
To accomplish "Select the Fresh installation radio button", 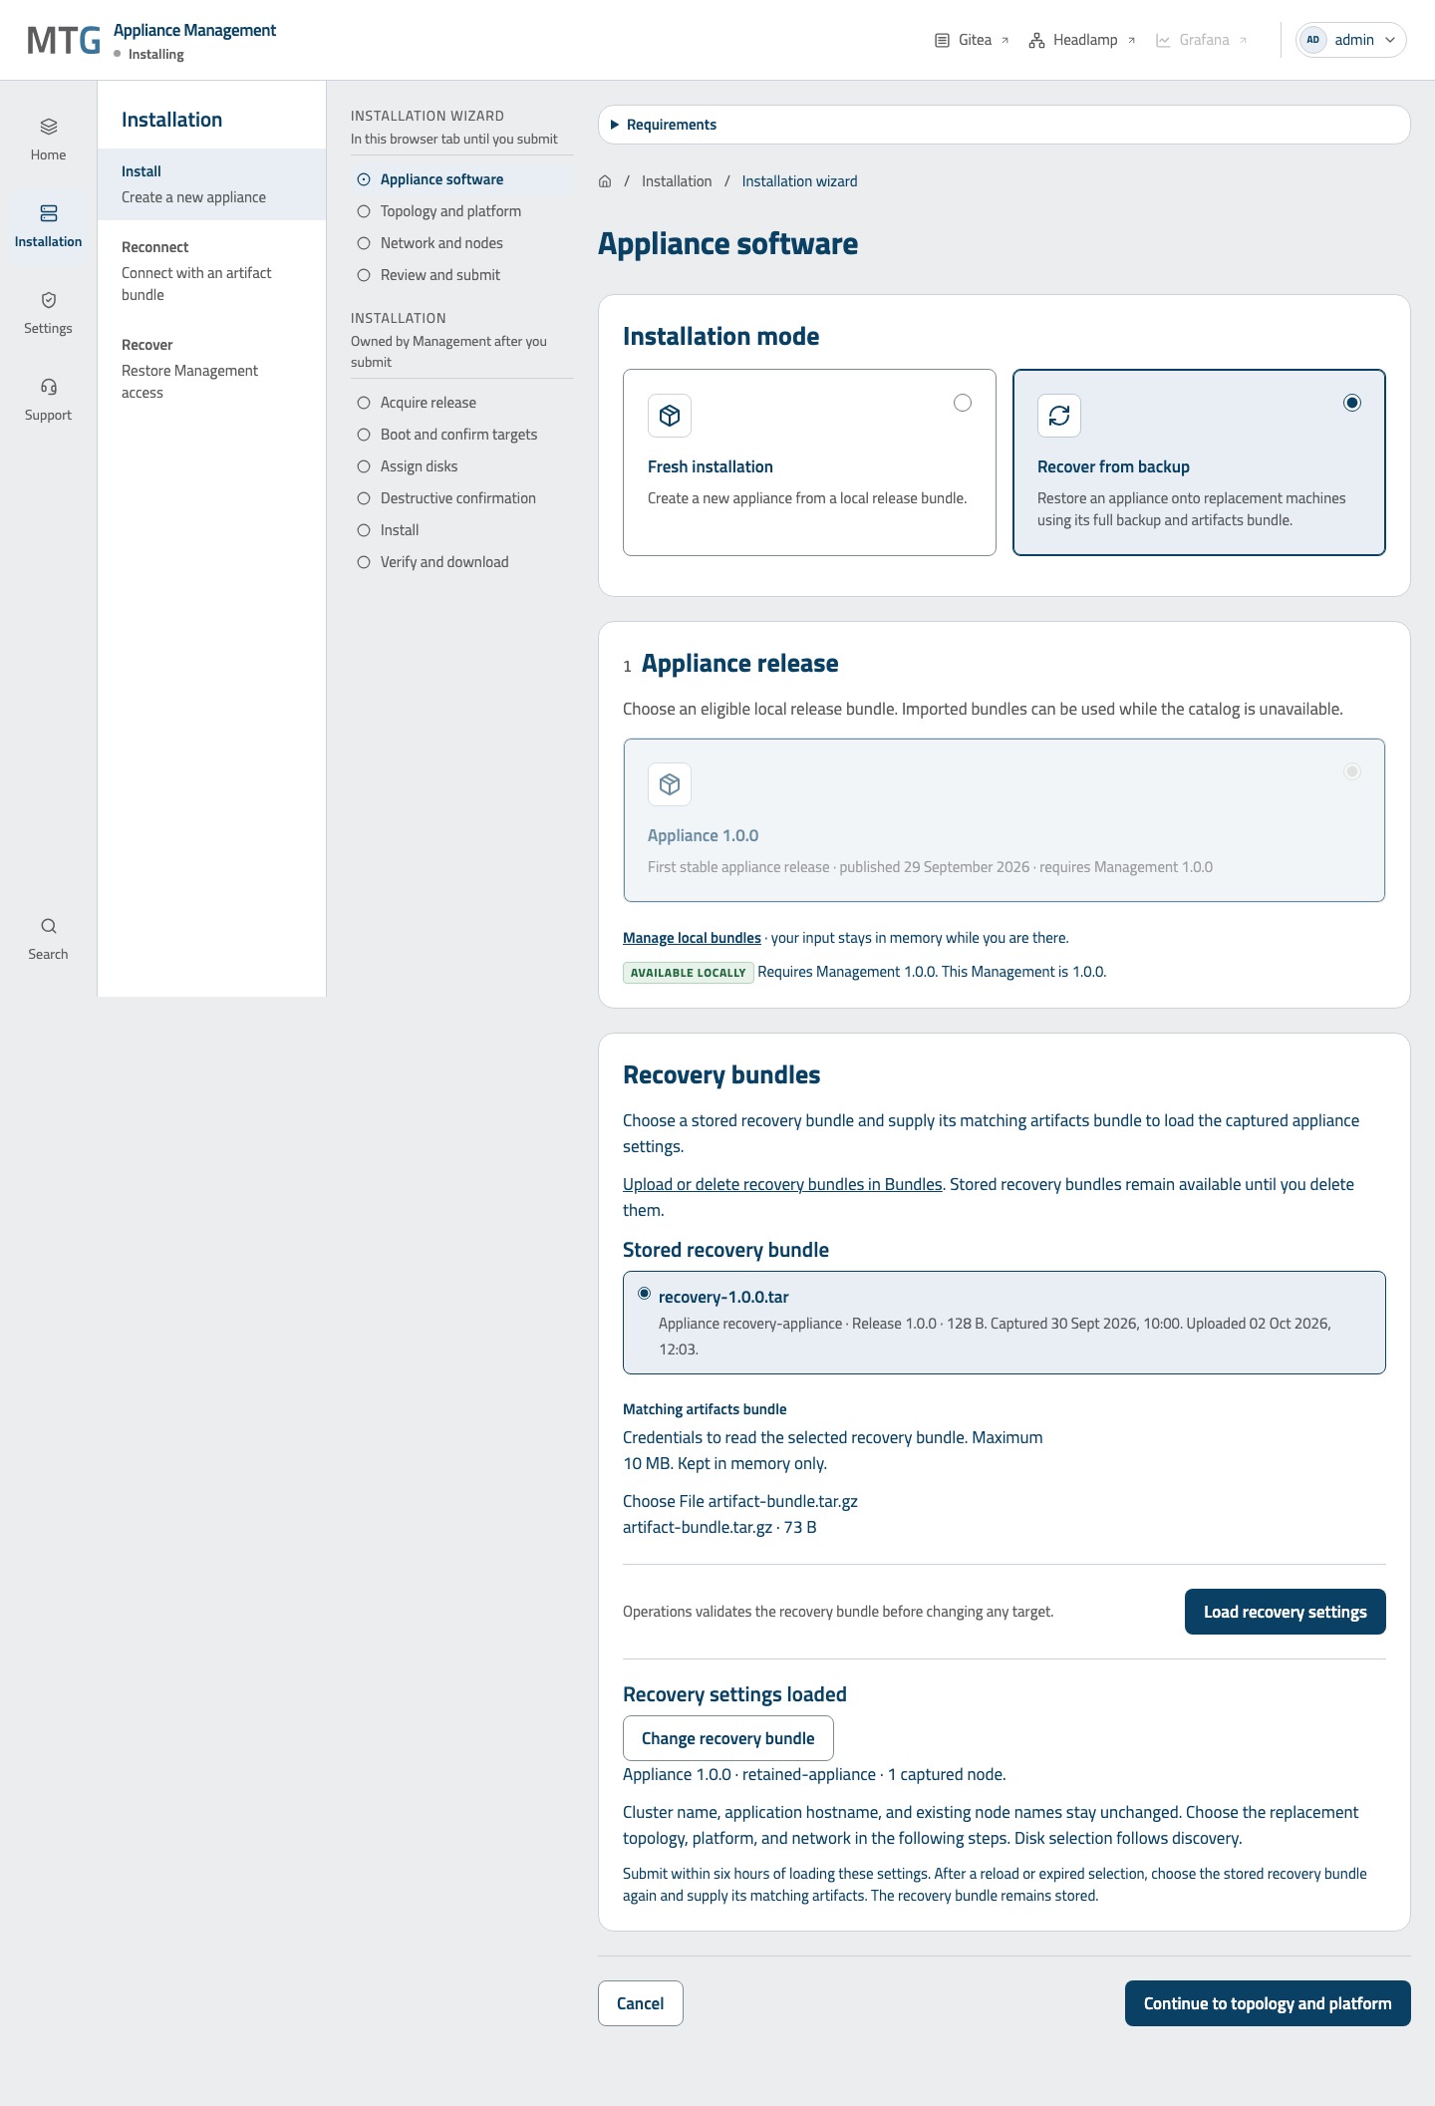I will (963, 403).
